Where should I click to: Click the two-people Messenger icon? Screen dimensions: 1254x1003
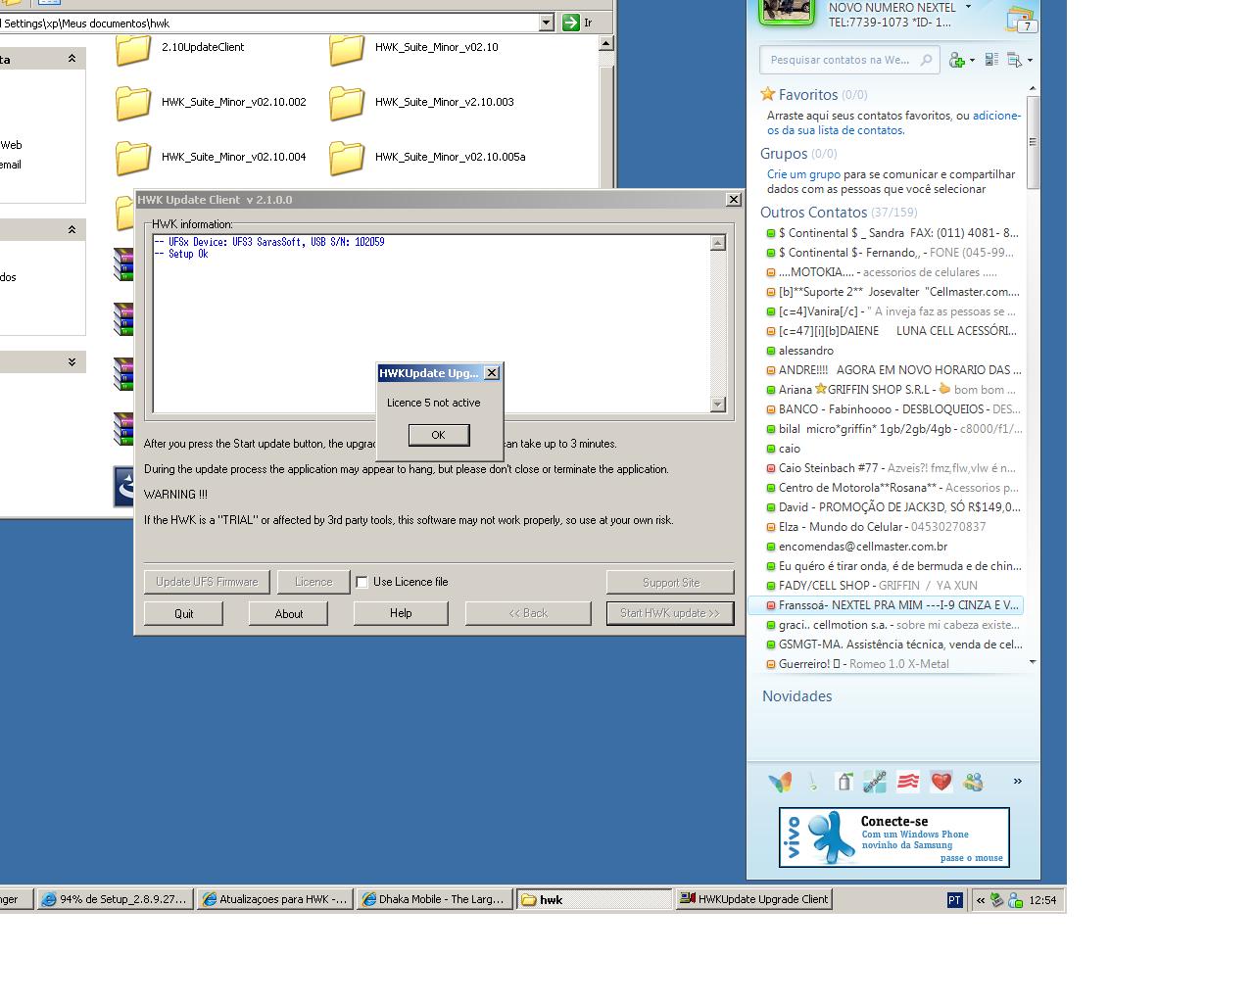(x=973, y=782)
